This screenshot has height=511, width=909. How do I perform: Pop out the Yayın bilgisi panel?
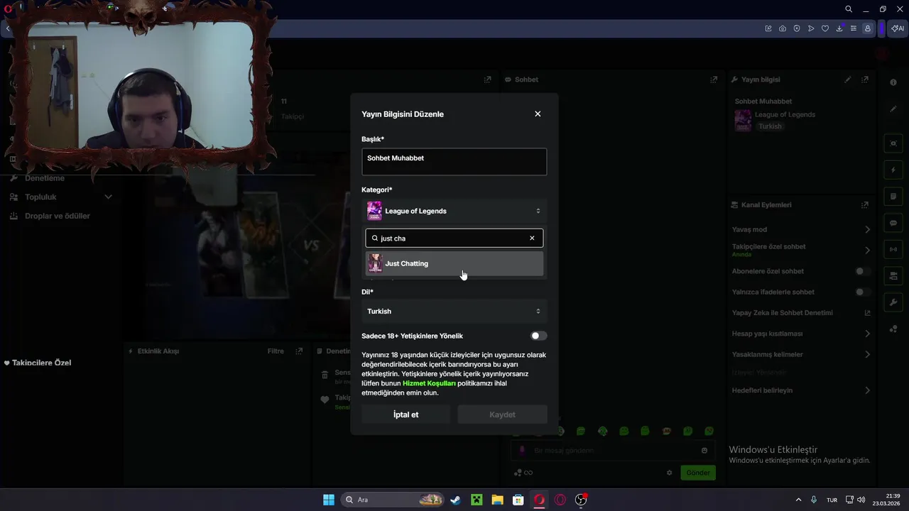coord(865,79)
